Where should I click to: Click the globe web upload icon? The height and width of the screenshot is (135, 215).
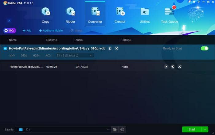click(x=122, y=129)
